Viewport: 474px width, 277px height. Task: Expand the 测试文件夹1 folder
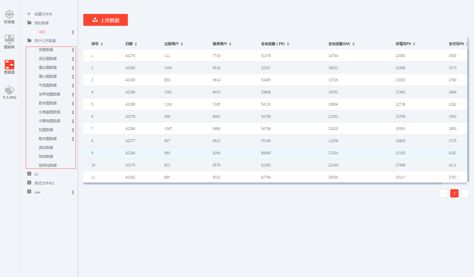click(29, 183)
